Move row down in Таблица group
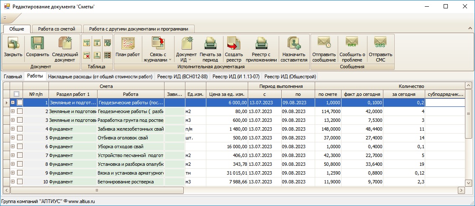The image size is (475, 206). point(97,42)
